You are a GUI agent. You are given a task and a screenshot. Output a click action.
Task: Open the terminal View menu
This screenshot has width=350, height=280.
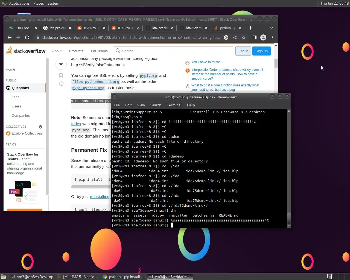[x=141, y=105]
